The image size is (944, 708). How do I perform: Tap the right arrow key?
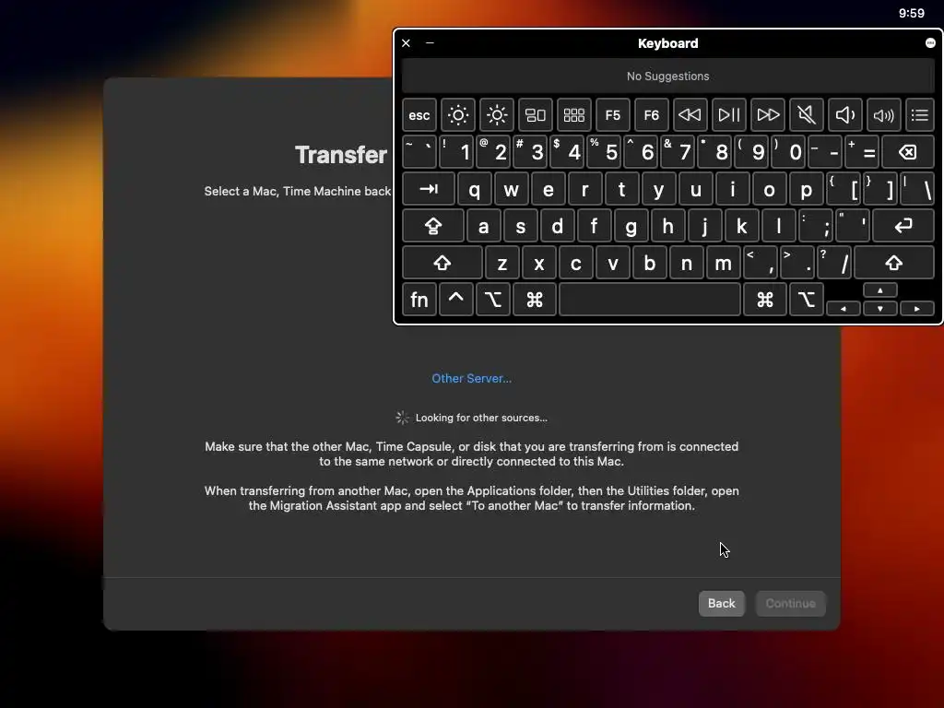[x=917, y=308]
